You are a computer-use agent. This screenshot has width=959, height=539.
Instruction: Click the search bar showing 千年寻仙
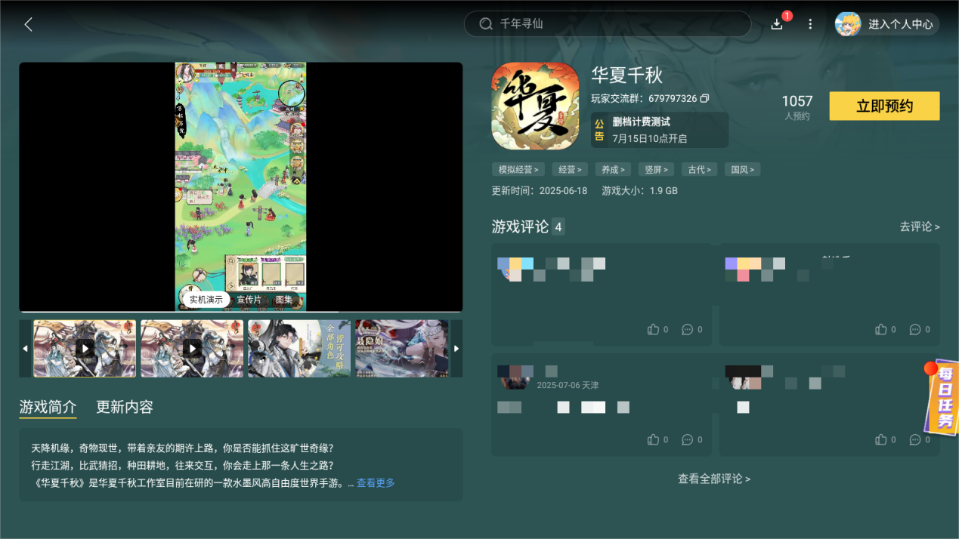[x=609, y=23]
